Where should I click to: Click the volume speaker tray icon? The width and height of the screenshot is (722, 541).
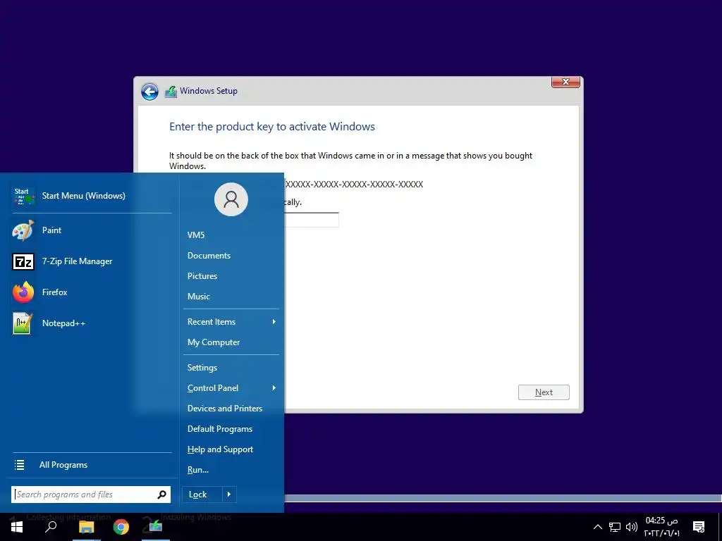point(632,527)
